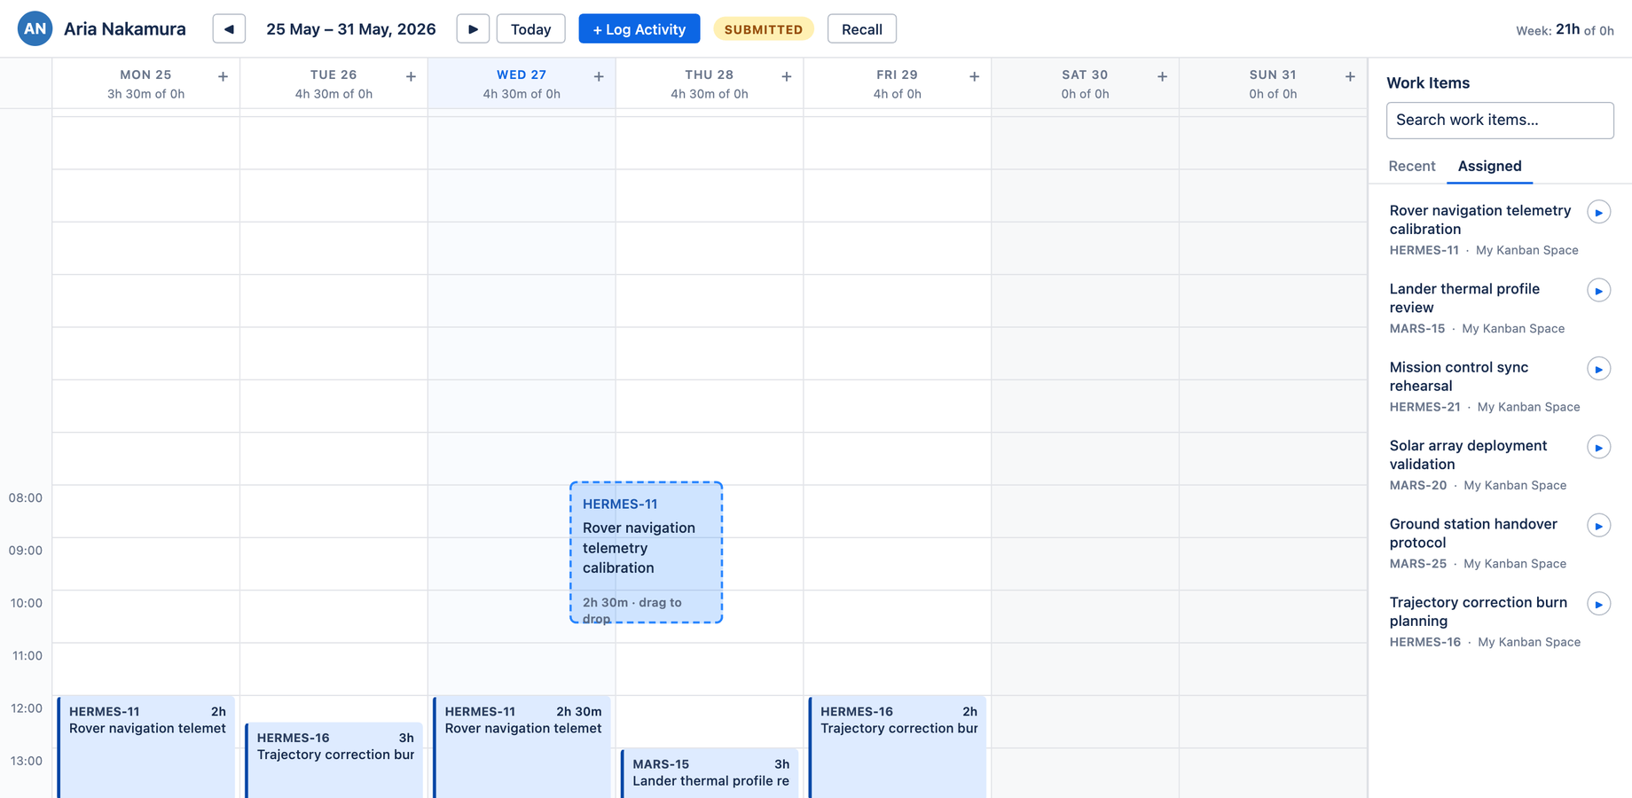The image size is (1632, 798).
Task: Select the MON 25 day header
Action: tap(145, 84)
